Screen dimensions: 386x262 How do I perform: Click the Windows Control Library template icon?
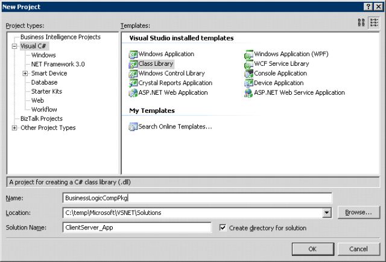[x=133, y=74]
